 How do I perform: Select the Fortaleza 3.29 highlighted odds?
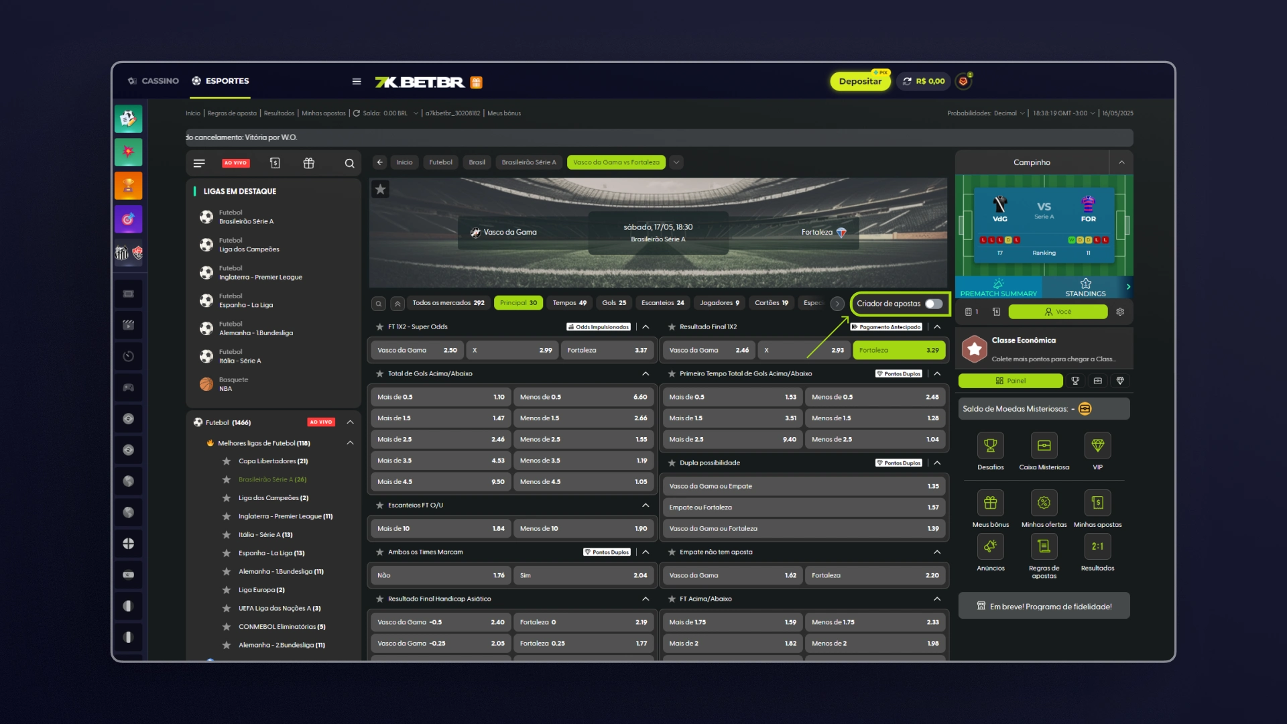click(898, 351)
